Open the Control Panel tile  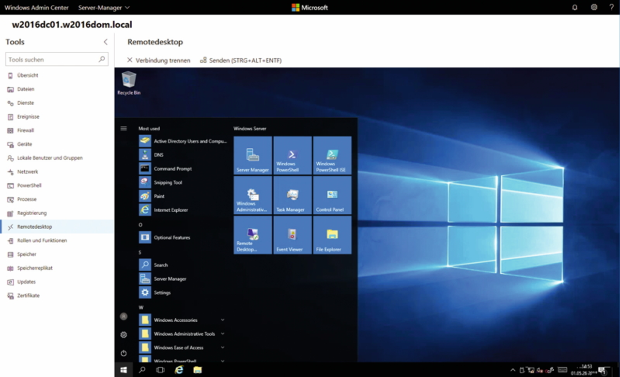(332, 195)
